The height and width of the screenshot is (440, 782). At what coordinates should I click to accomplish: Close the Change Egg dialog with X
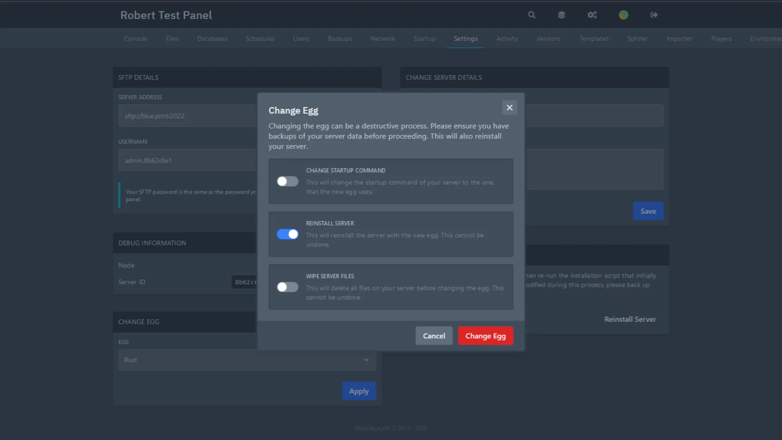[509, 108]
